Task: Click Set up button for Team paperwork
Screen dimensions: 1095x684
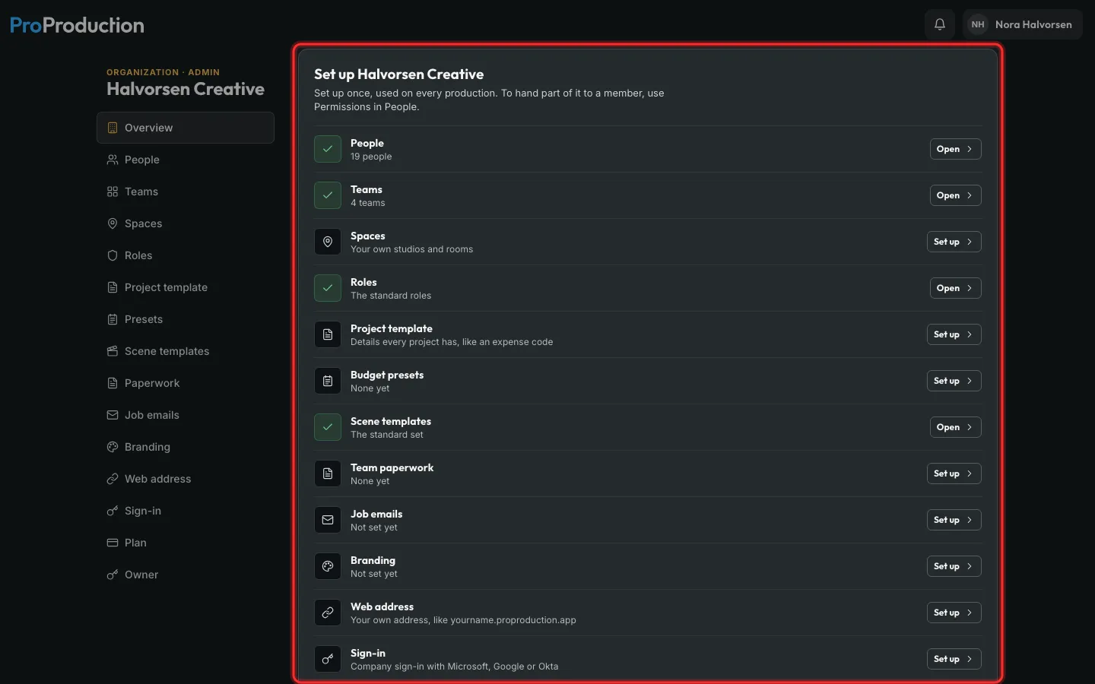Action: (x=954, y=473)
